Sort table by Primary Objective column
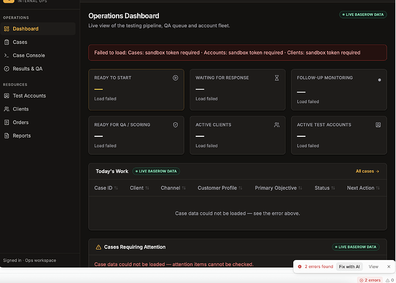Screen dimensions: 396x283 click(278, 188)
